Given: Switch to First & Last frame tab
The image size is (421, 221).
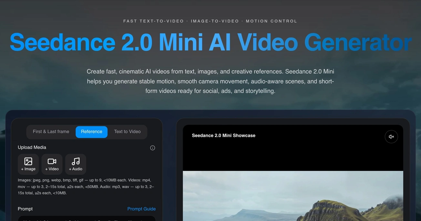Looking at the screenshot, I should [51, 132].
